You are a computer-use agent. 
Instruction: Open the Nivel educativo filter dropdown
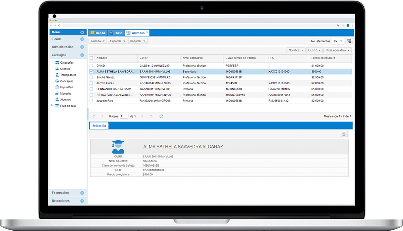pos(337,50)
